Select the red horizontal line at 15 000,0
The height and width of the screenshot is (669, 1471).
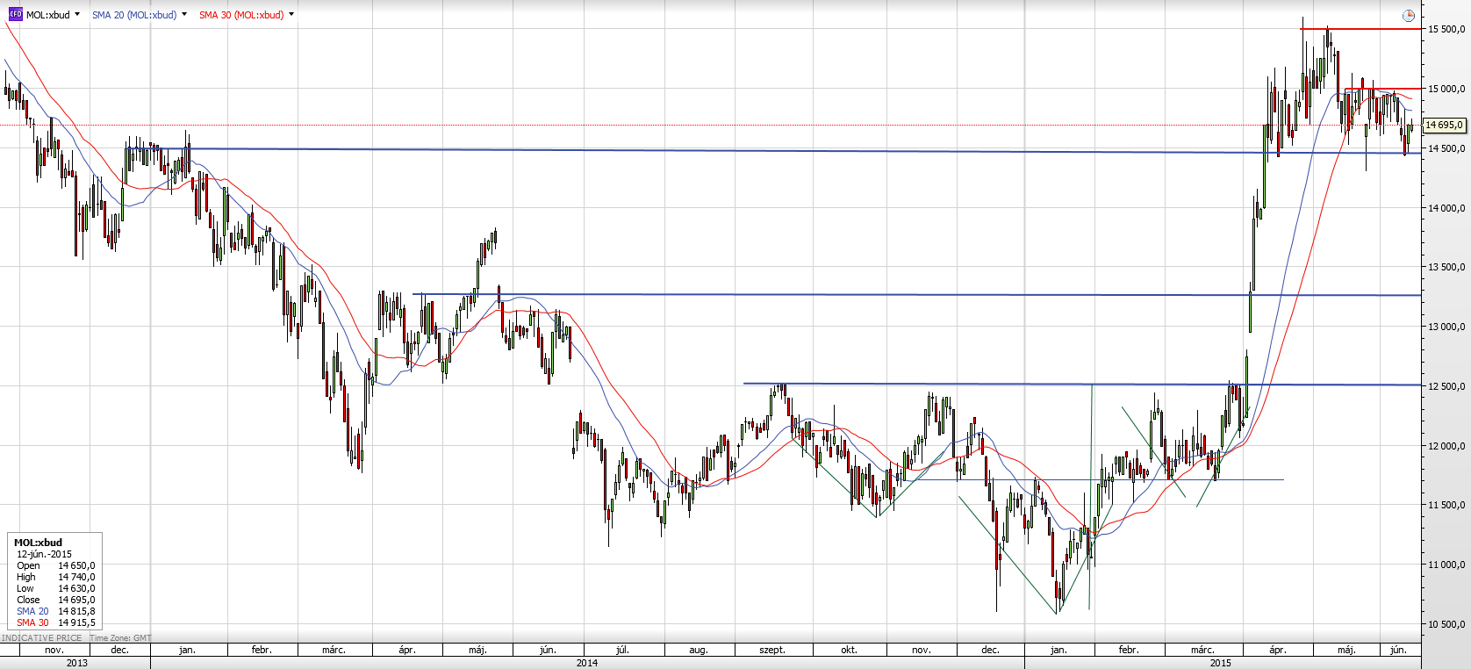[x=1382, y=89]
